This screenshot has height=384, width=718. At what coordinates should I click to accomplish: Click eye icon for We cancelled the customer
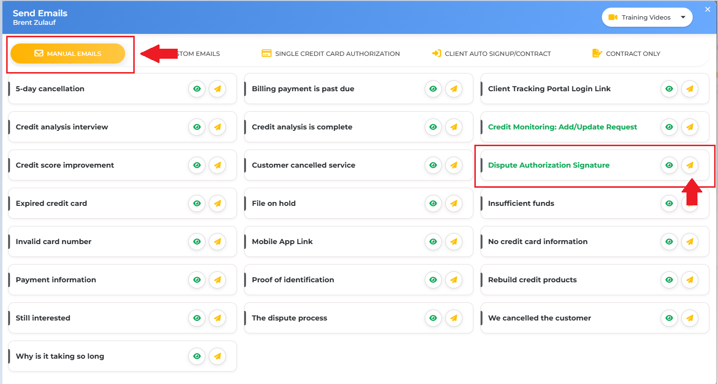point(669,318)
